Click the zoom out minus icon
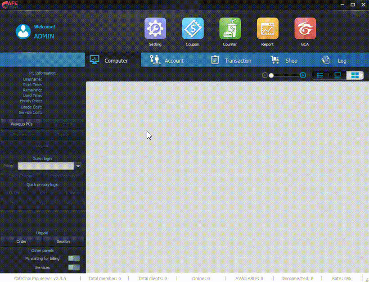369x282 pixels. 265,75
